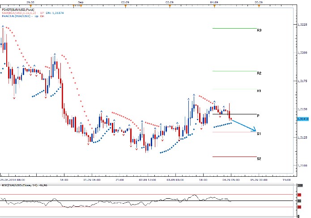311x218 pixels.
Task: Click the 03.09 03:00 time axis label
Action: click(x=175, y=180)
